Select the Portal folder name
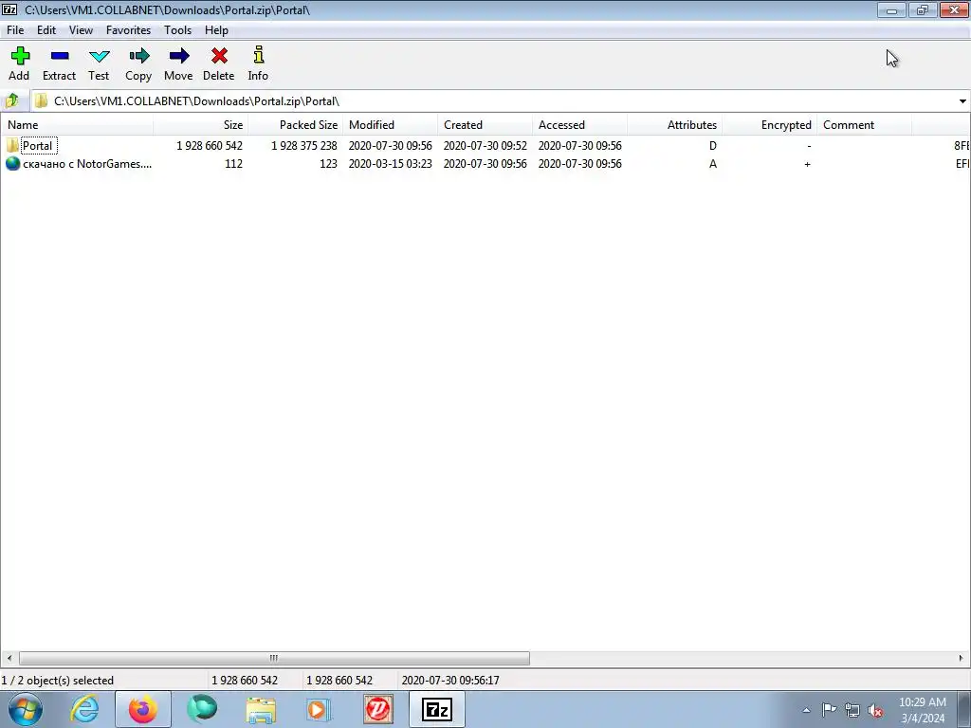Screen dimensions: 971x728 pyautogui.click(x=37, y=146)
